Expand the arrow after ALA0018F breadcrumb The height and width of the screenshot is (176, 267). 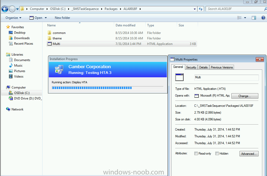point(140,9)
